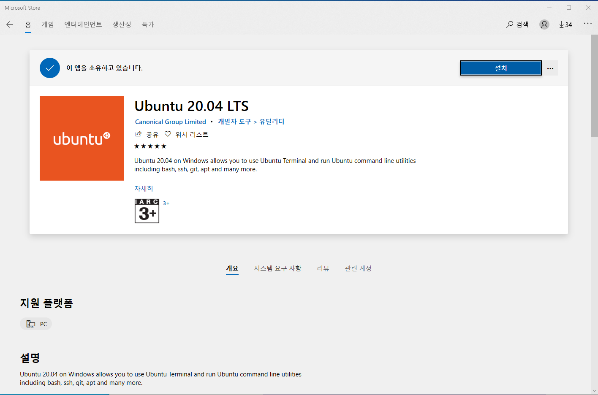Open downloads and updates showing 34
Screen dimensions: 598x395
pos(565,24)
